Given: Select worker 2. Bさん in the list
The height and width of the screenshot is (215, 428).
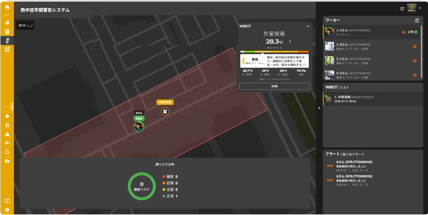Looking at the screenshot, I should coord(372,46).
